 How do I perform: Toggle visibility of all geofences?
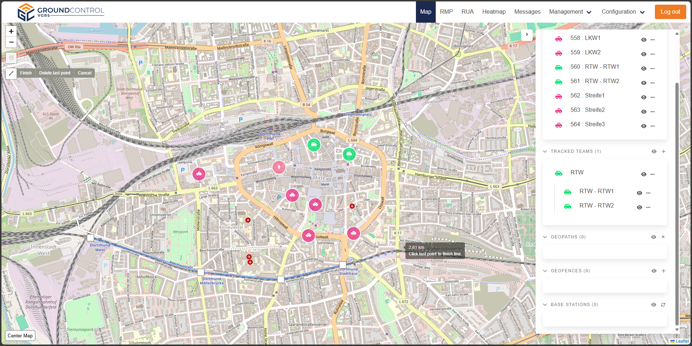click(x=654, y=271)
